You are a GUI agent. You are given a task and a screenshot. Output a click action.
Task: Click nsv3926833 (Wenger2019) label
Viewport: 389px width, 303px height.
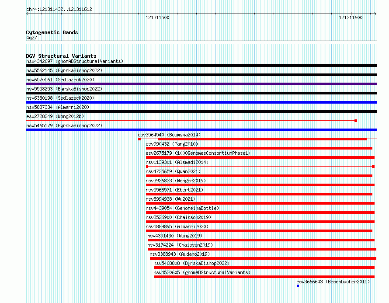point(176,181)
